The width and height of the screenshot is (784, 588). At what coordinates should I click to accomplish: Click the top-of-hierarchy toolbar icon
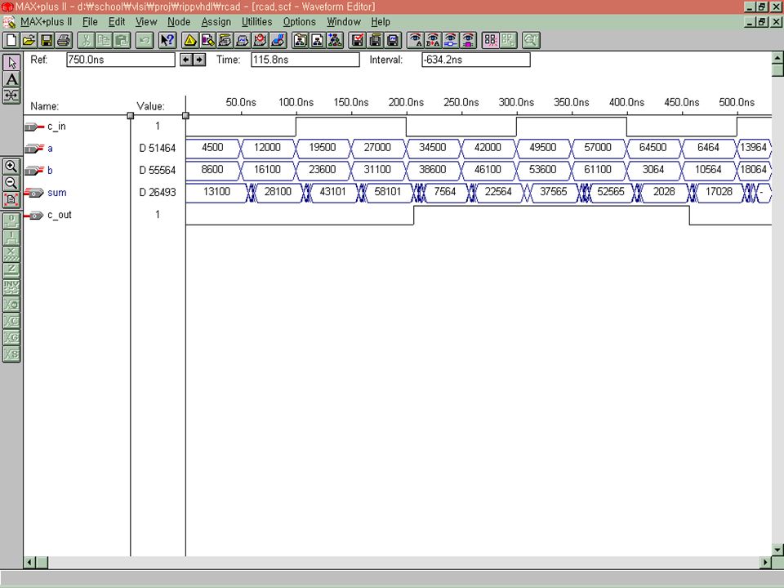pyautogui.click(x=318, y=40)
